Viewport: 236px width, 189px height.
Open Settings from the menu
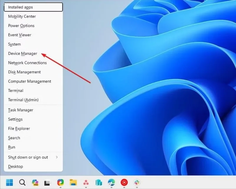coord(33,119)
